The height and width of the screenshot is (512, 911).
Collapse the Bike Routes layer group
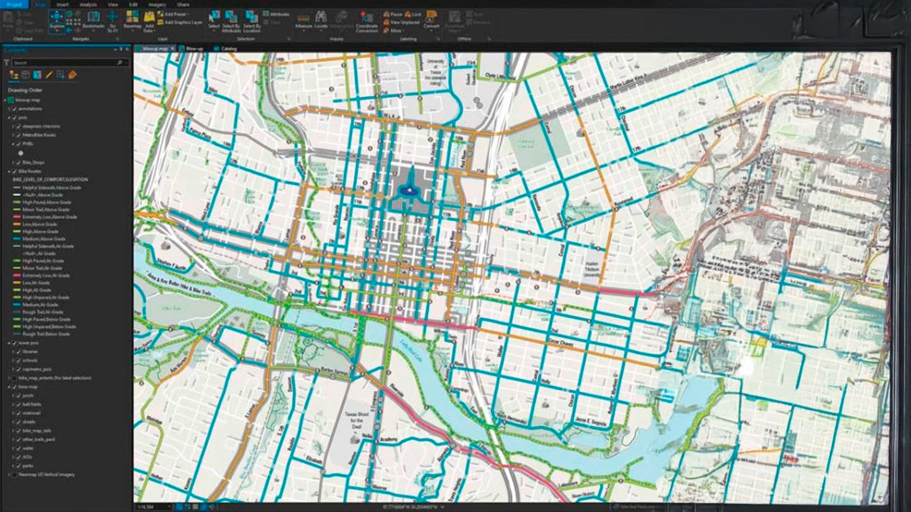coord(9,171)
